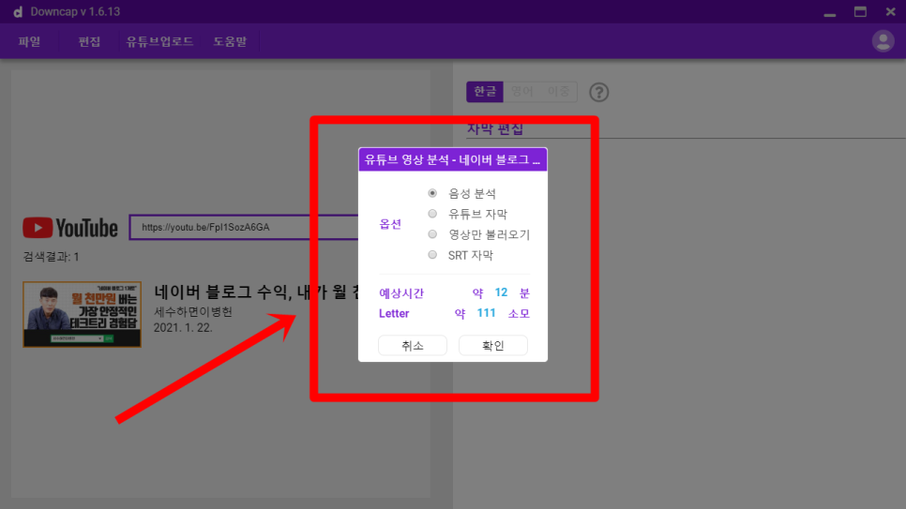This screenshot has height=509, width=906.
Task: Click the estimated time value 12
Action: click(x=501, y=292)
